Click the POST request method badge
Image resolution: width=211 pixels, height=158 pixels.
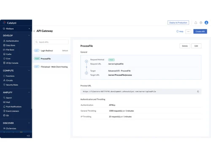(x=111, y=60)
